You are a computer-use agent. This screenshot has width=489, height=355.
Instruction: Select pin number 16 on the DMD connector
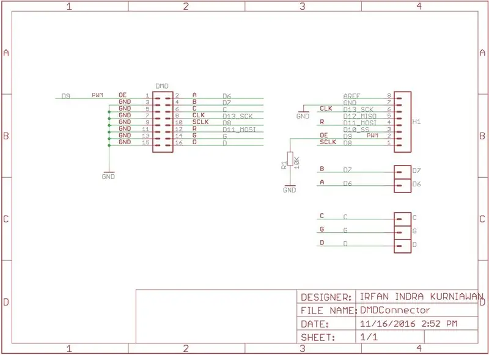tap(178, 143)
